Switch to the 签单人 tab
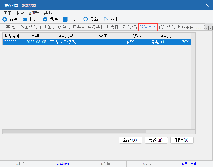 pos(64,27)
